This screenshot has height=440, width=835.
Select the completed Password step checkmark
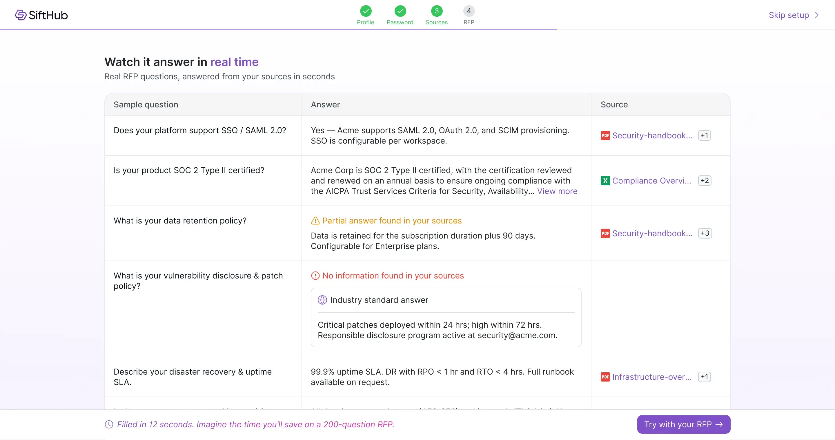click(x=400, y=11)
